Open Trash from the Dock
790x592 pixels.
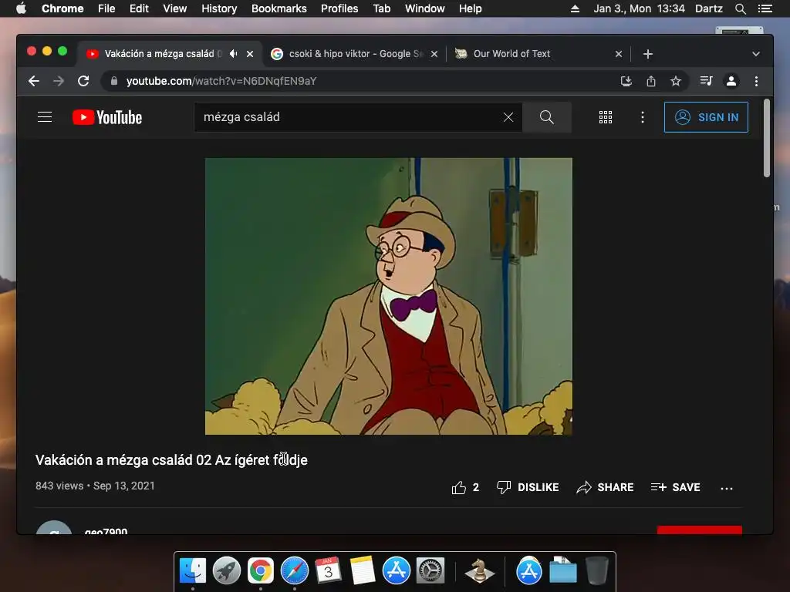click(597, 571)
